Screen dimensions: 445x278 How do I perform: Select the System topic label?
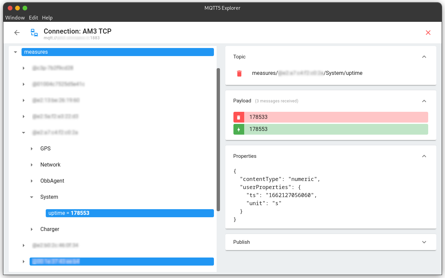pyautogui.click(x=49, y=197)
